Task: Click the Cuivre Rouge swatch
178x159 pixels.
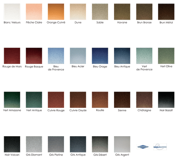Action: coord(56,100)
